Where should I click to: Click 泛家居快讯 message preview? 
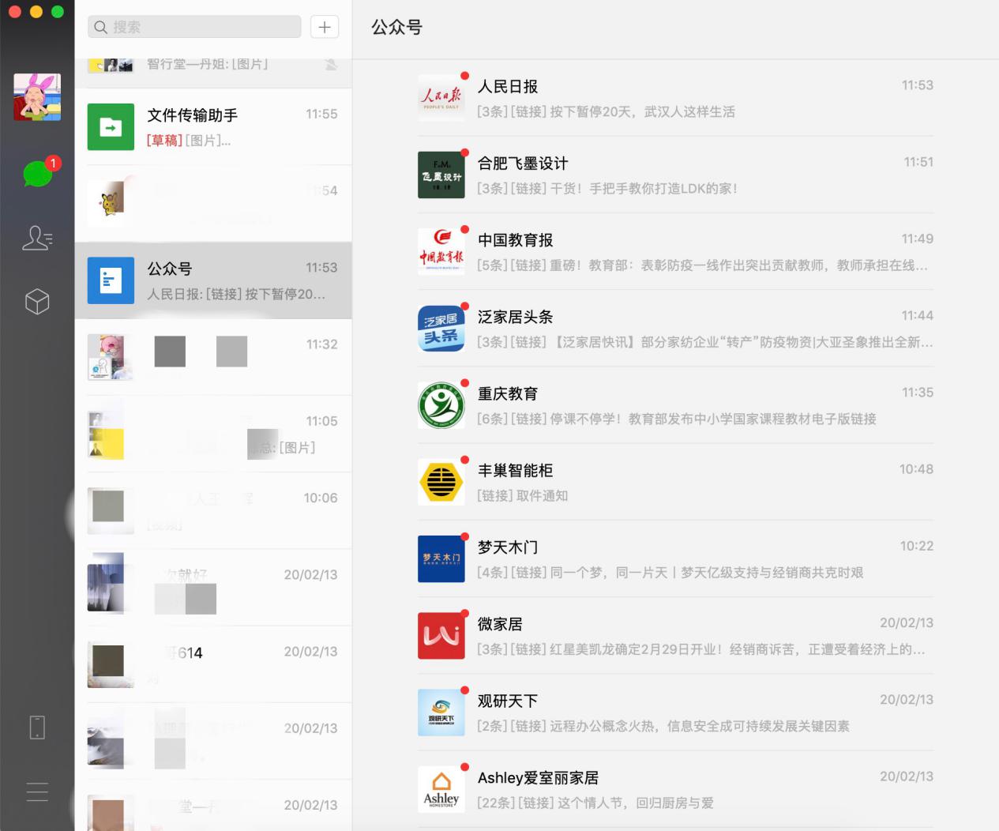[704, 341]
